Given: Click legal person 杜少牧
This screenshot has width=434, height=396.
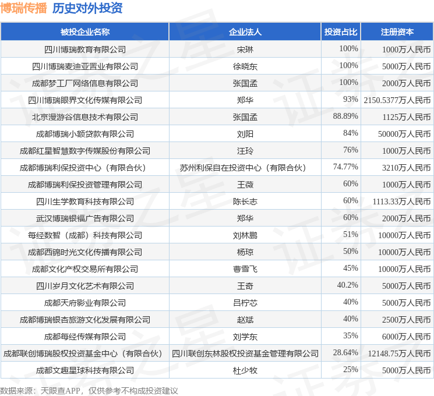Looking at the screenshot, I should pyautogui.click(x=245, y=370).
